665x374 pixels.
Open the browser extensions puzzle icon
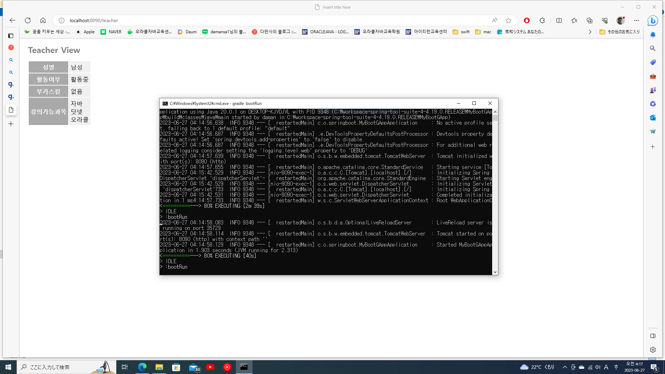(x=542, y=20)
